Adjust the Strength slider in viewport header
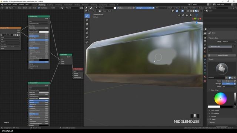The width and height of the screenshot is (237, 133). pos(144,8)
